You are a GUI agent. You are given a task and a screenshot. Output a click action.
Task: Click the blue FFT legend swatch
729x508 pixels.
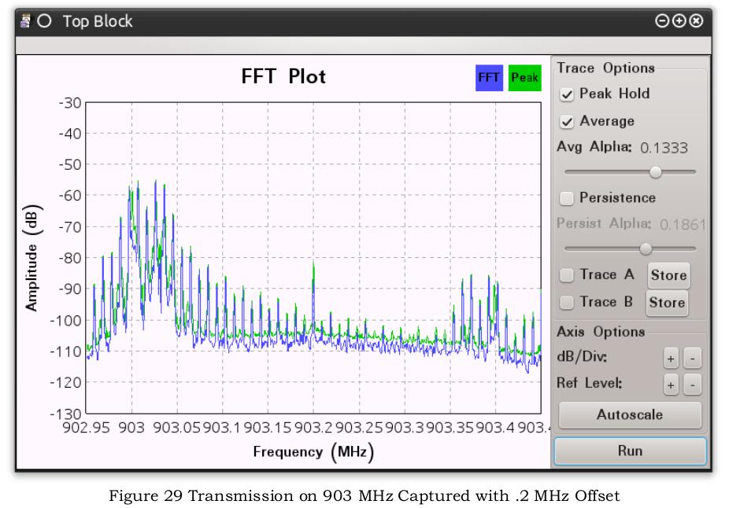pos(489,78)
